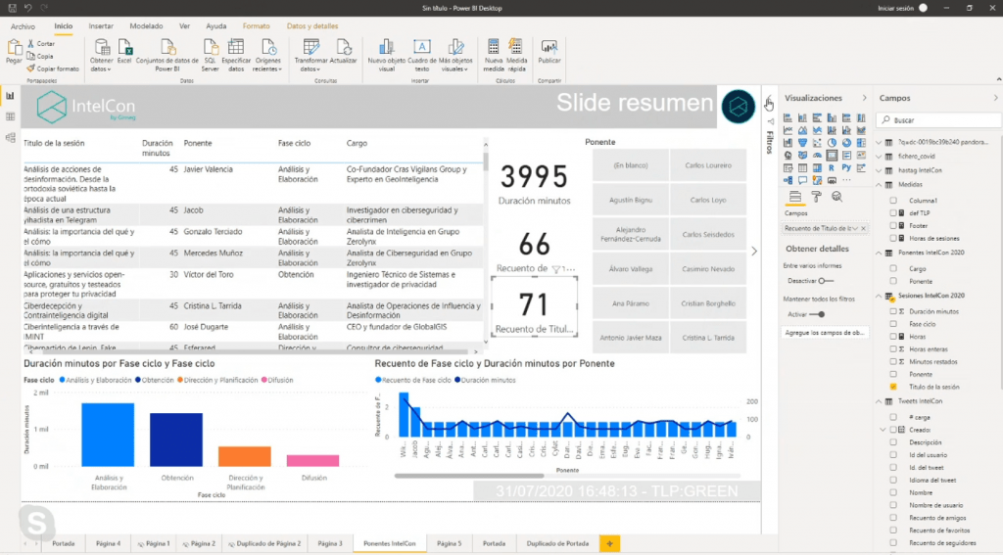Check the Cargo field checkbox
The height and width of the screenshot is (555, 1003).
point(893,268)
